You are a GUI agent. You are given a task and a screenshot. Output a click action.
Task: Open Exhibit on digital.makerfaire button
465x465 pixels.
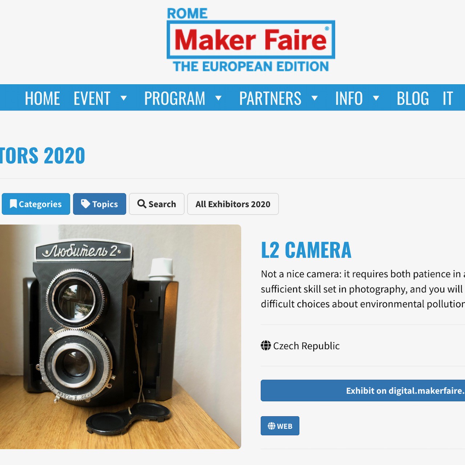click(x=363, y=391)
